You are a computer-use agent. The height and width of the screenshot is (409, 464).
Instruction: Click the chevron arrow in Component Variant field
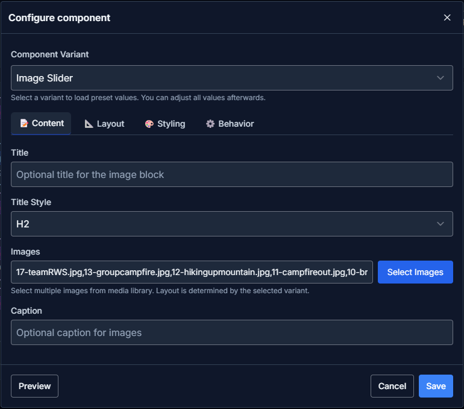(x=440, y=78)
